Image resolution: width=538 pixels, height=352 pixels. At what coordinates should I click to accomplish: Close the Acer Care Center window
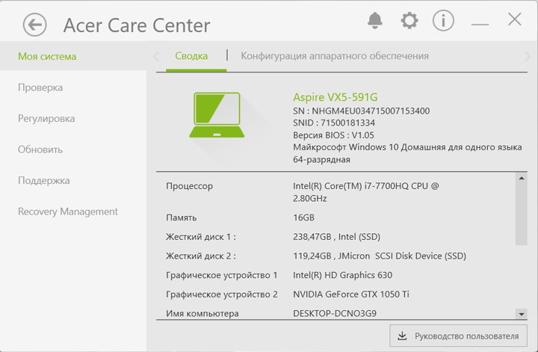click(x=515, y=20)
